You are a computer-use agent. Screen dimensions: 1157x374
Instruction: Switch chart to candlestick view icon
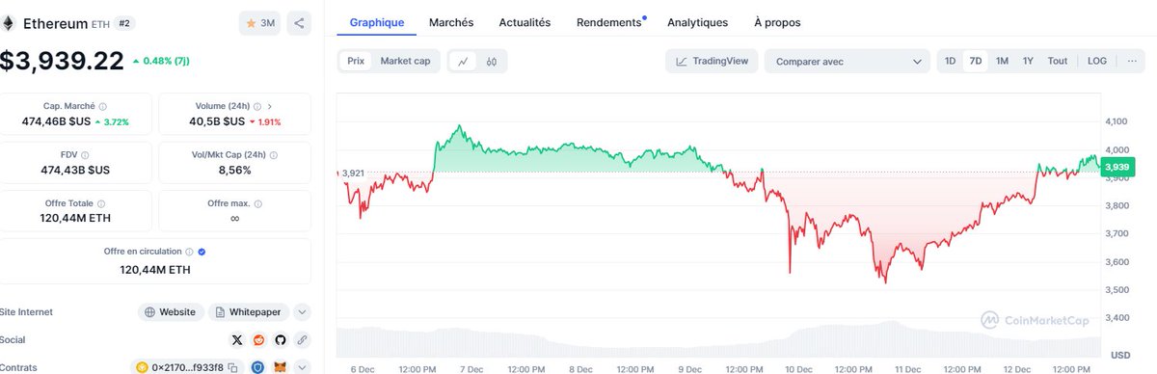(x=492, y=61)
